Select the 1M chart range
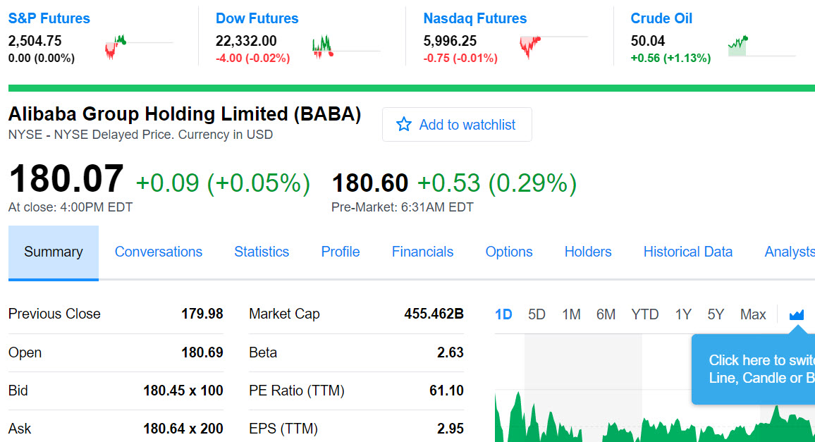Screen dimensions: 815x442 pyautogui.click(x=571, y=314)
